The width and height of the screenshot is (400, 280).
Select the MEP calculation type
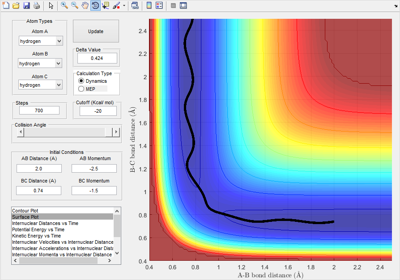point(81,89)
